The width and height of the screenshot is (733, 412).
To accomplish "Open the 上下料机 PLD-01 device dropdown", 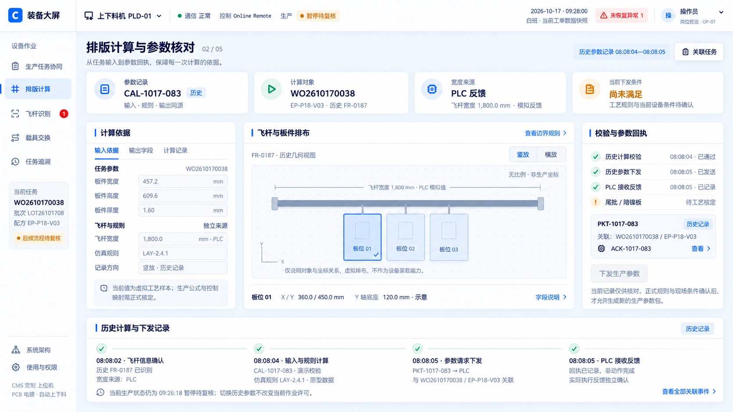I will tap(123, 16).
